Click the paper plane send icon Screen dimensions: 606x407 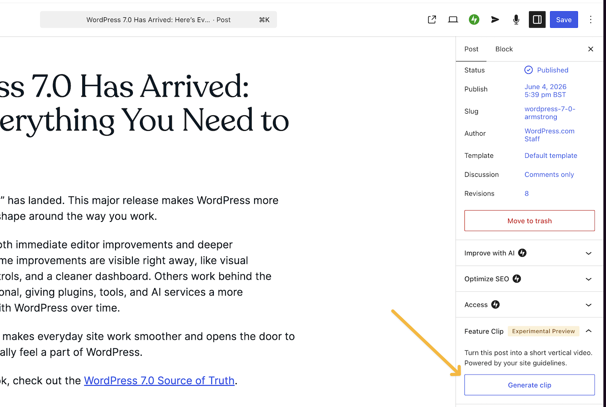[495, 20]
